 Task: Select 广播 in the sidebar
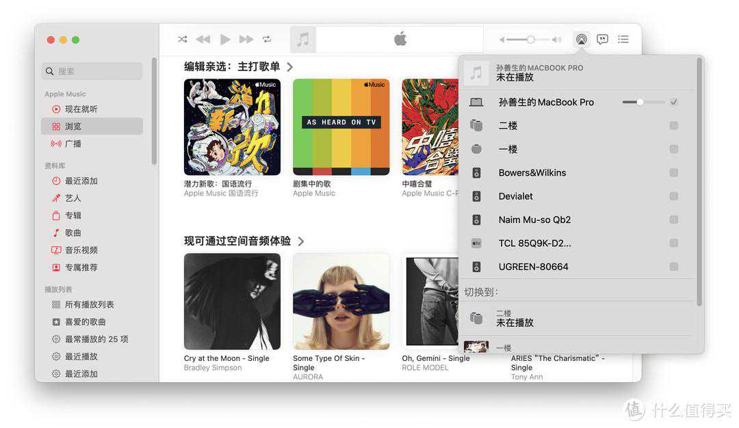(73, 144)
